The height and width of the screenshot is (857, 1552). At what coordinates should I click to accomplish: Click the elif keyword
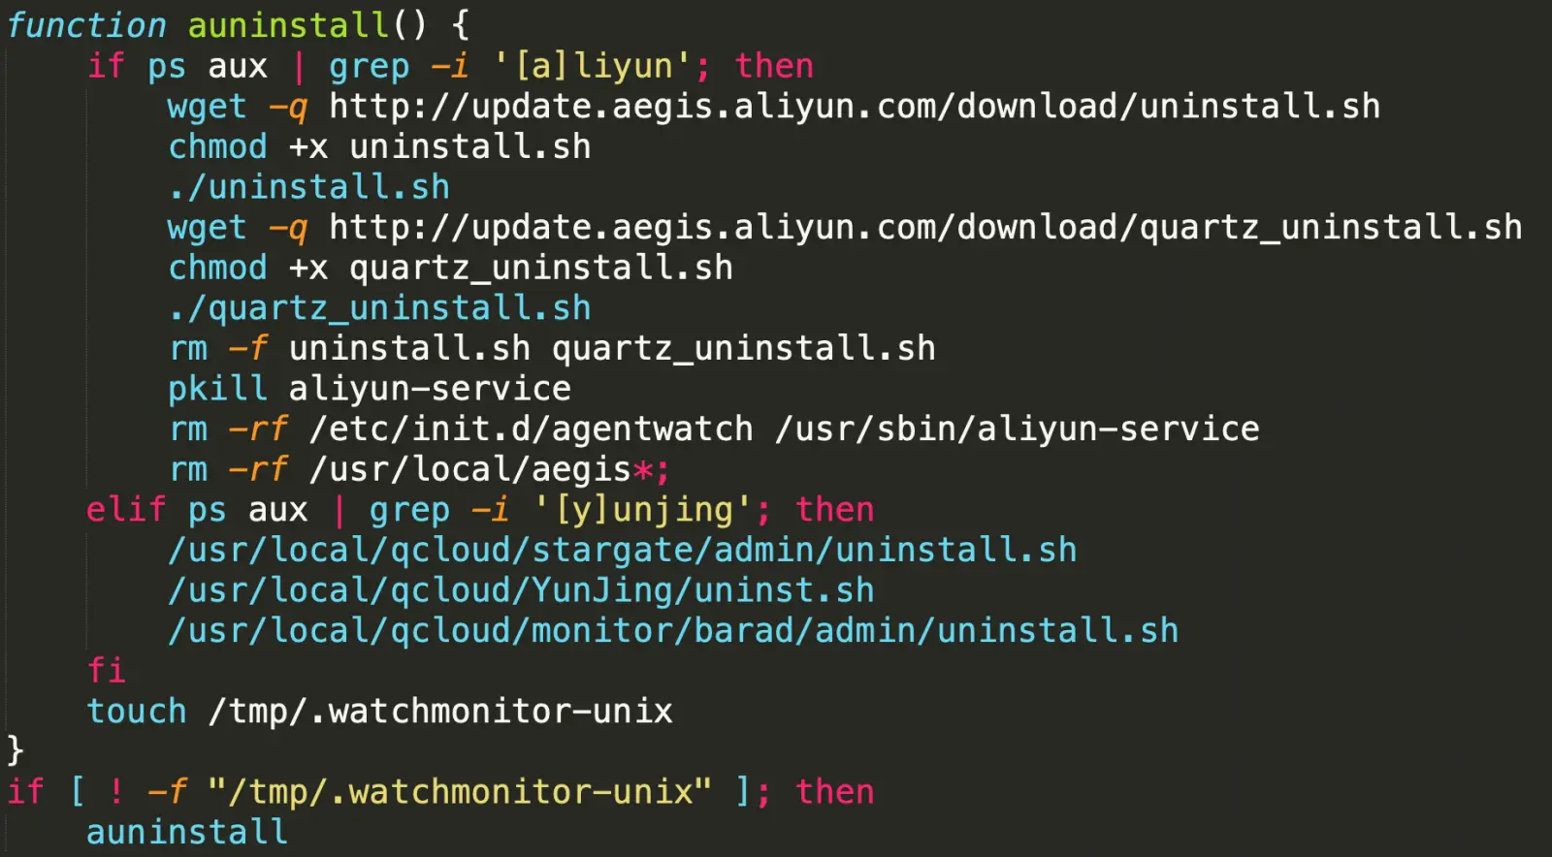click(x=126, y=510)
